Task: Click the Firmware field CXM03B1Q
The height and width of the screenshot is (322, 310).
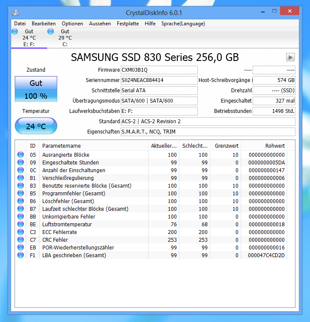Action: point(159,70)
